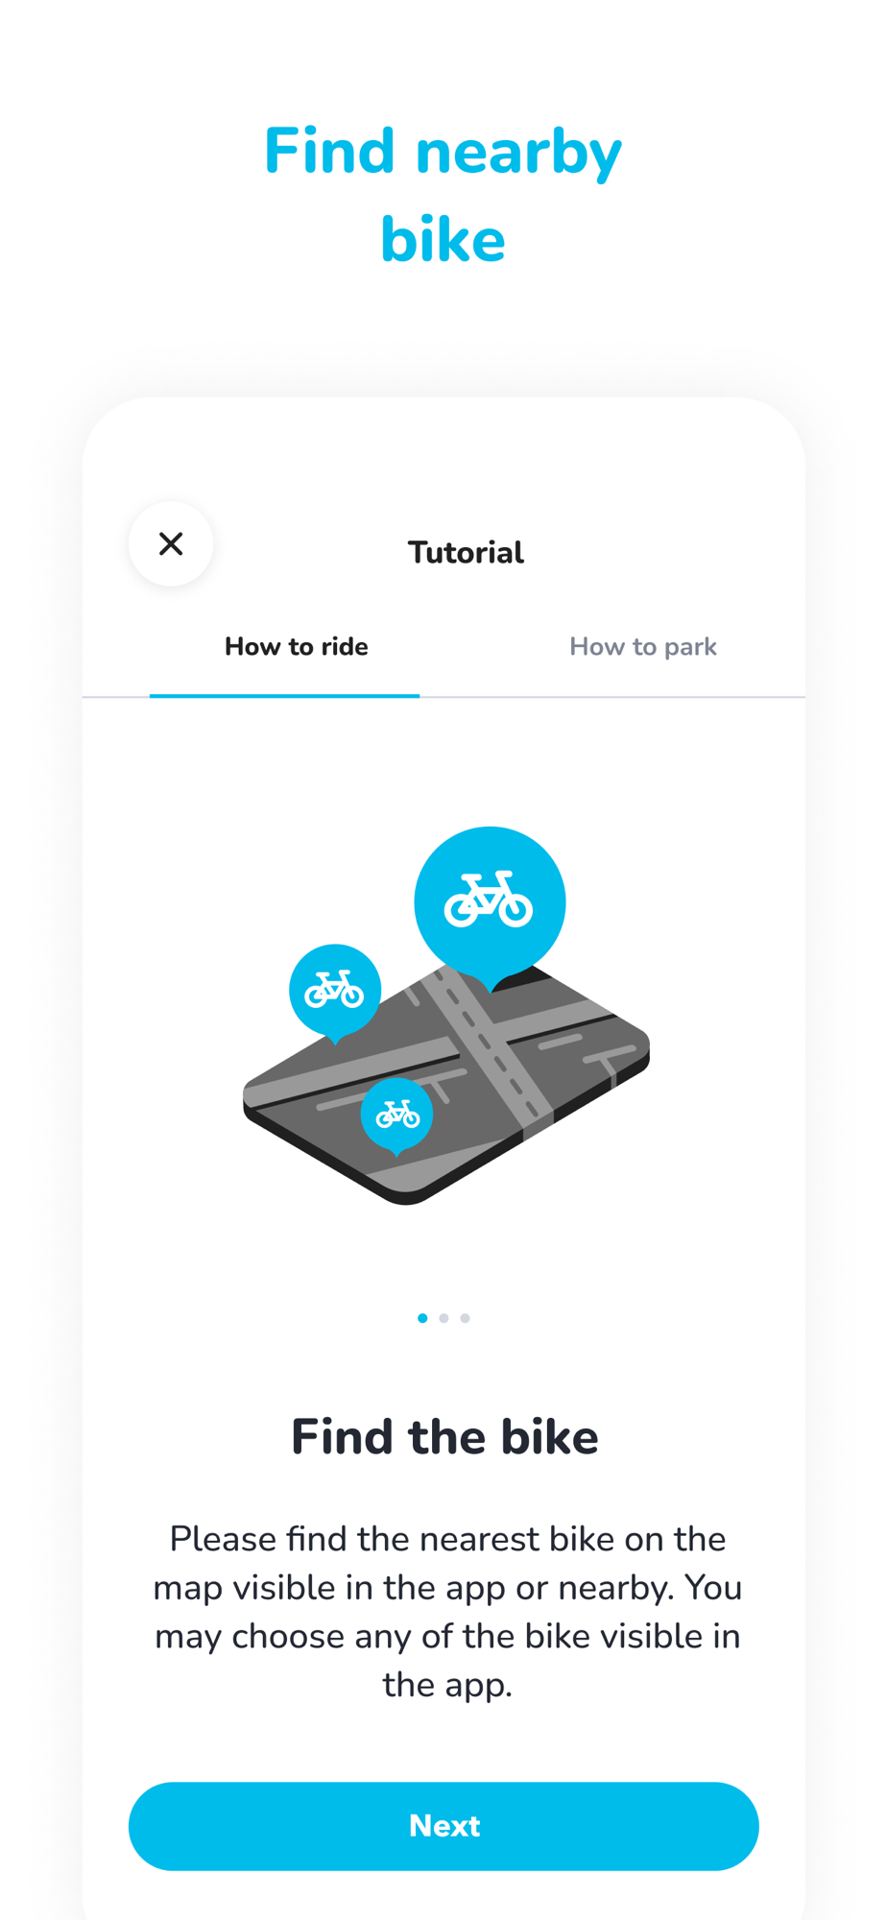The image size is (887, 1920).
Task: Select the How to ride tab
Action: [296, 647]
